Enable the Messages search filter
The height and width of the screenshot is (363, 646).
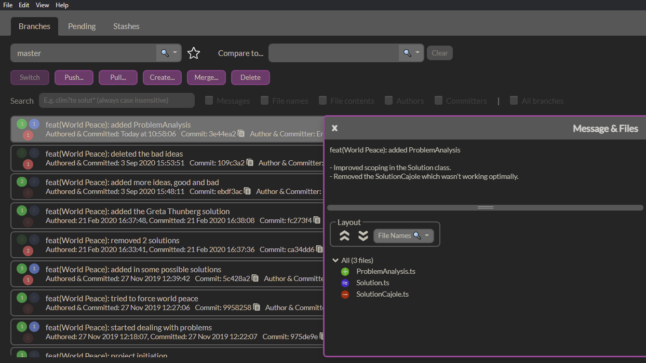click(209, 101)
